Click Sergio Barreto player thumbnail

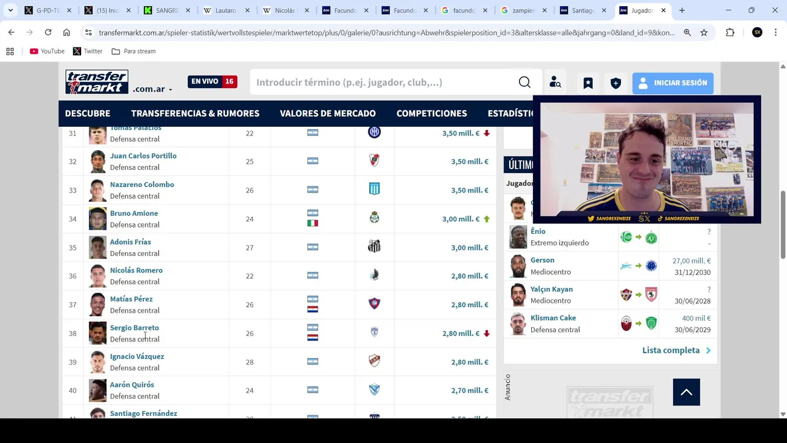pyautogui.click(x=97, y=333)
